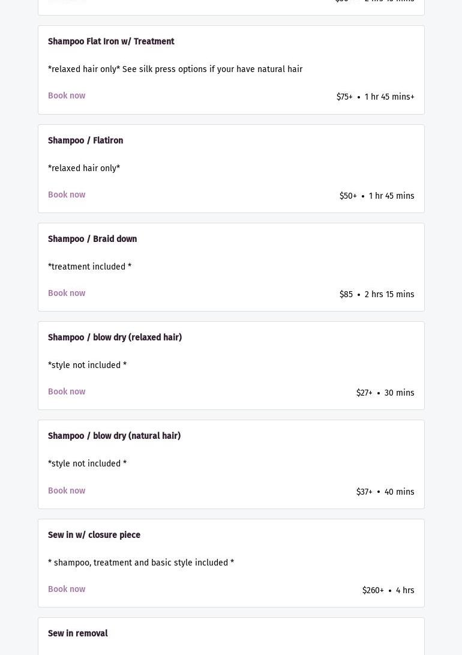Select the $260+ price for closure sew in
This screenshot has width=462, height=655.
pyautogui.click(x=373, y=591)
